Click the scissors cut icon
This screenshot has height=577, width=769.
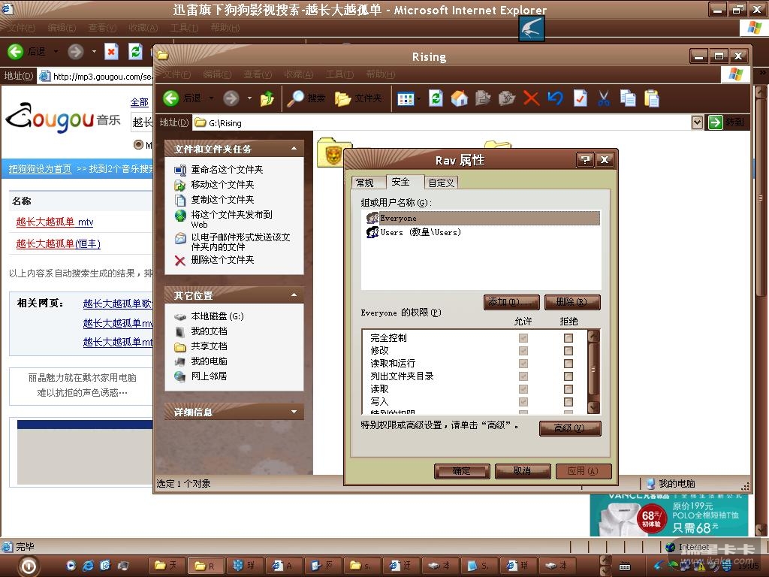pyautogui.click(x=604, y=98)
